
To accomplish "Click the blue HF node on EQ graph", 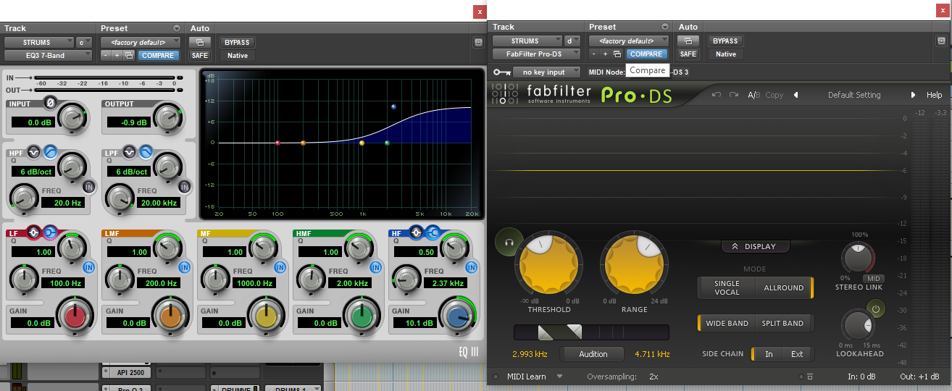I will (x=393, y=106).
